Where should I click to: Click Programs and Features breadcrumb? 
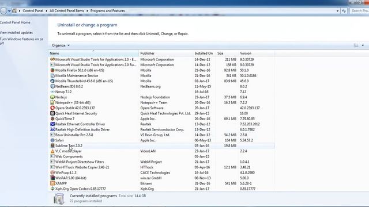[108, 11]
